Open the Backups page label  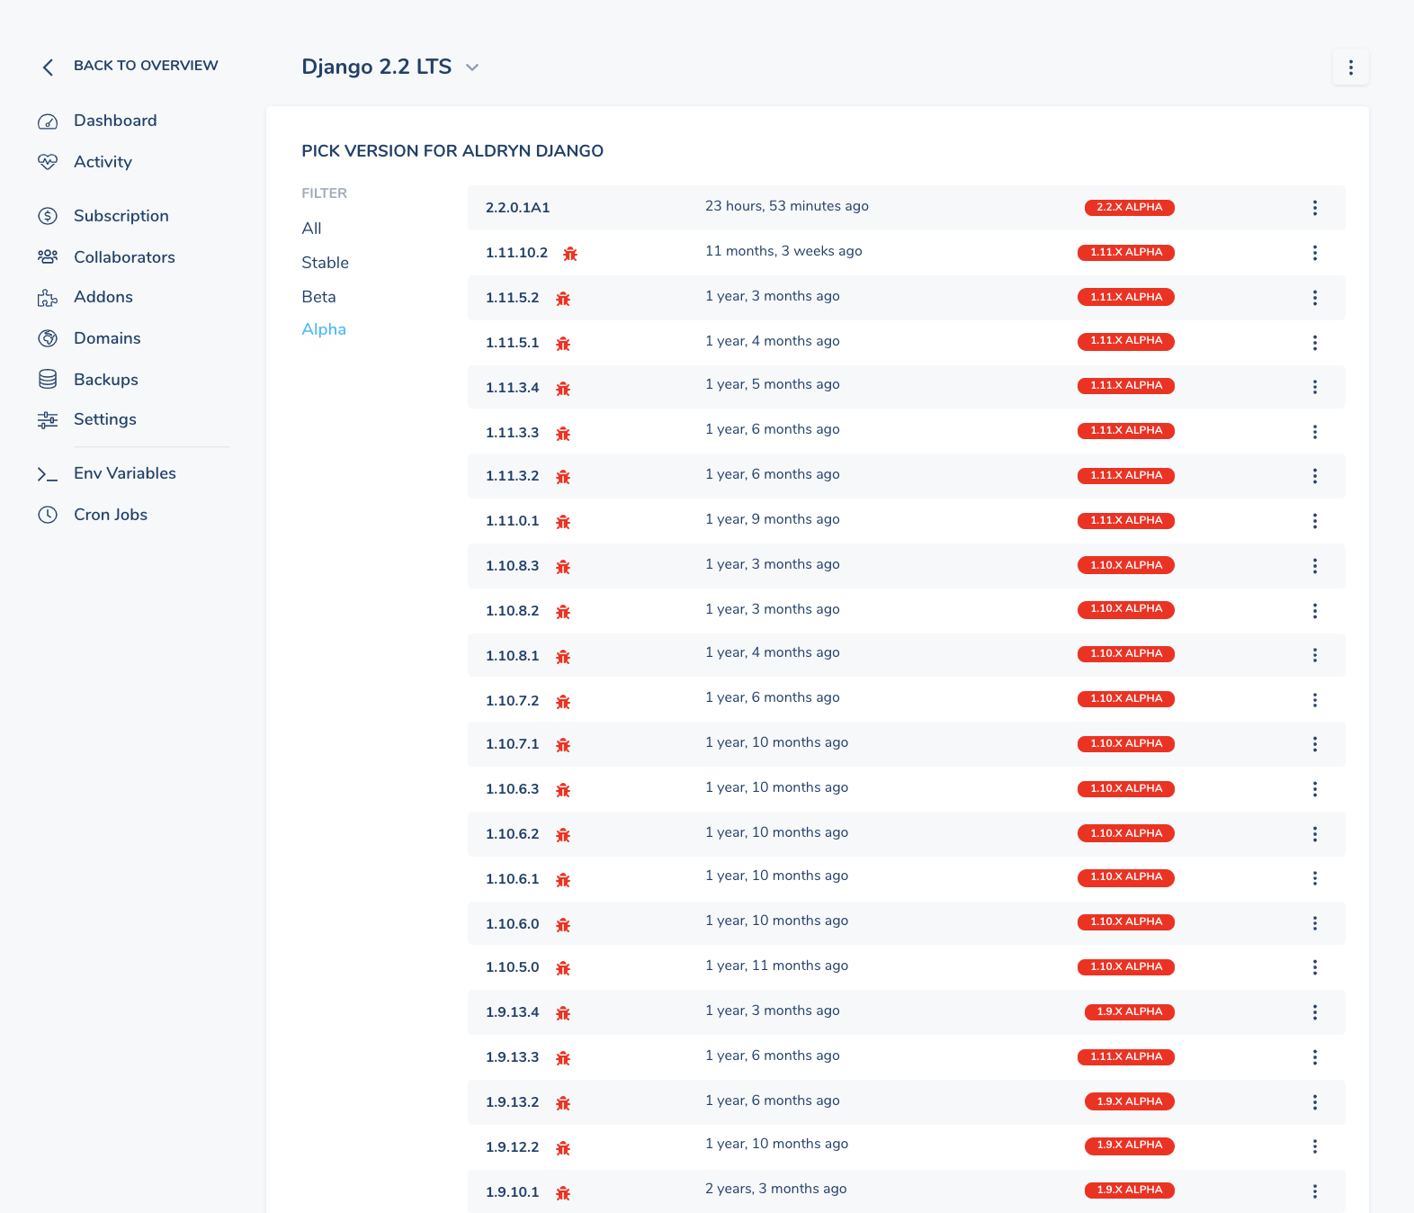point(106,380)
